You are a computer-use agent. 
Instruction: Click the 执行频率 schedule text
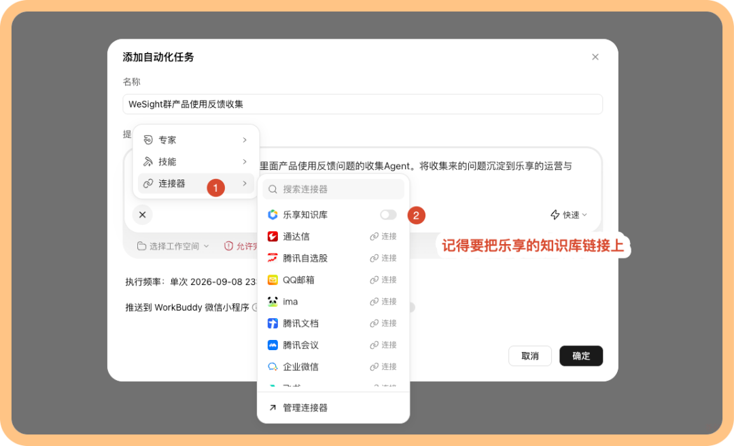click(x=191, y=282)
